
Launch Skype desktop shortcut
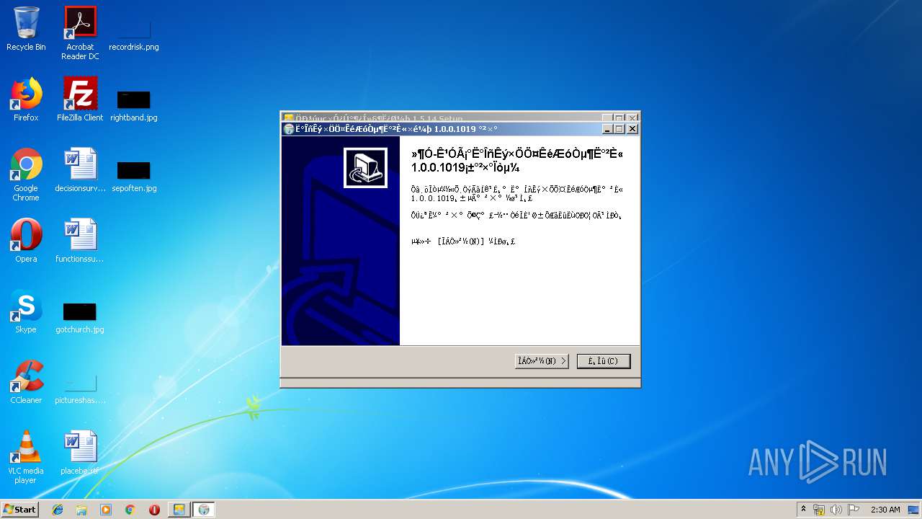(26, 311)
